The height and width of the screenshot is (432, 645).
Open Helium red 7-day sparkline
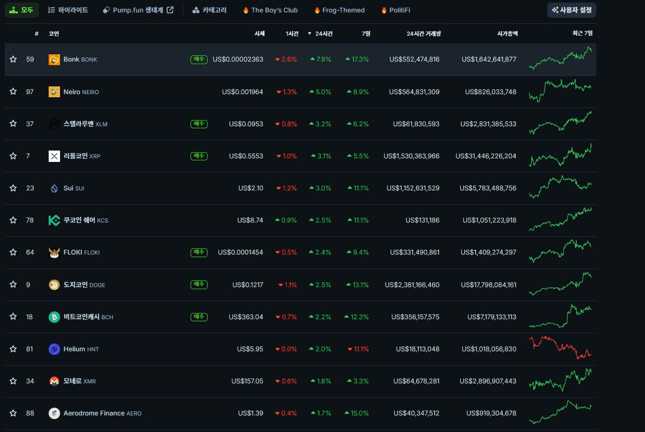click(560, 348)
